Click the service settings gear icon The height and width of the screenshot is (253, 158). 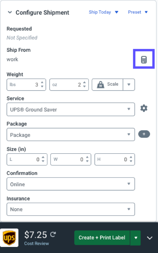coord(144,108)
